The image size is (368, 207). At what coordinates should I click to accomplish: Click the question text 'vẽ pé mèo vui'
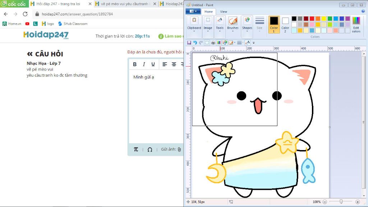(x=40, y=69)
